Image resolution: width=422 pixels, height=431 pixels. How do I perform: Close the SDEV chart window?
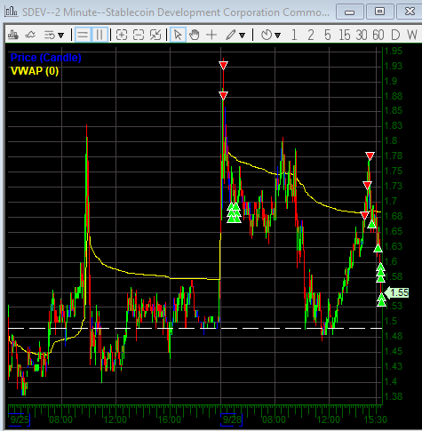pyautogui.click(x=410, y=12)
